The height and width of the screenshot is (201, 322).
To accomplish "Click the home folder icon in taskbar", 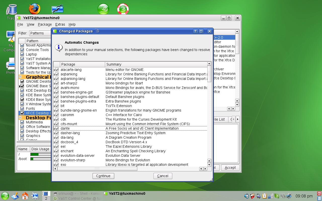I will click(x=25, y=196).
